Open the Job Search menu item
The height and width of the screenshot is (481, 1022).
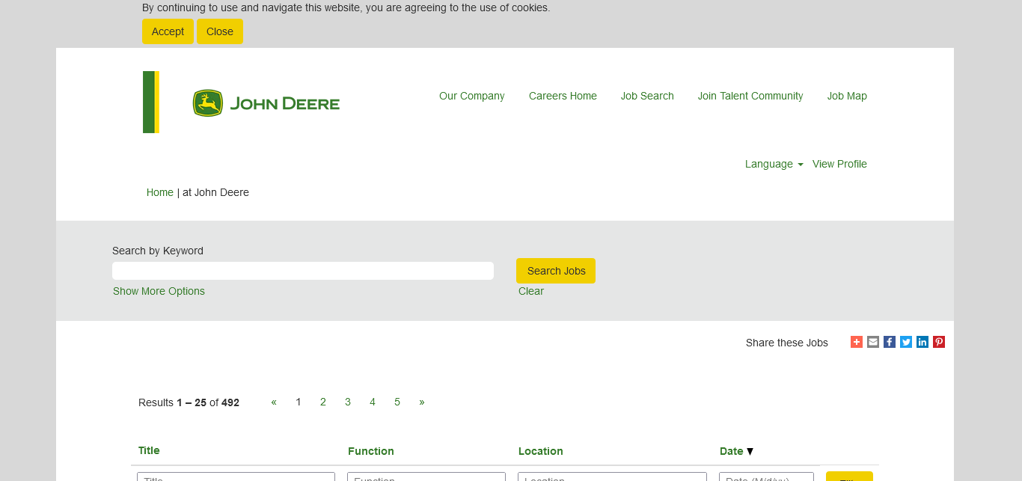pyautogui.click(x=647, y=96)
